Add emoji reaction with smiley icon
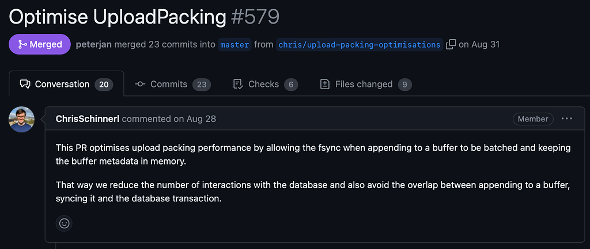Screen dimensions: 590x249 [64, 224]
